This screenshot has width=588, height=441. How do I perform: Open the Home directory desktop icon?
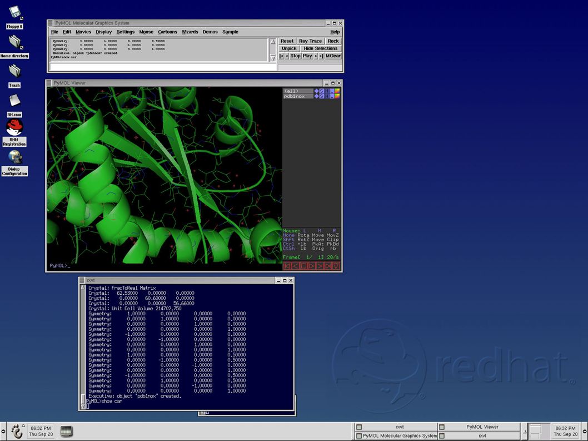coord(14,46)
